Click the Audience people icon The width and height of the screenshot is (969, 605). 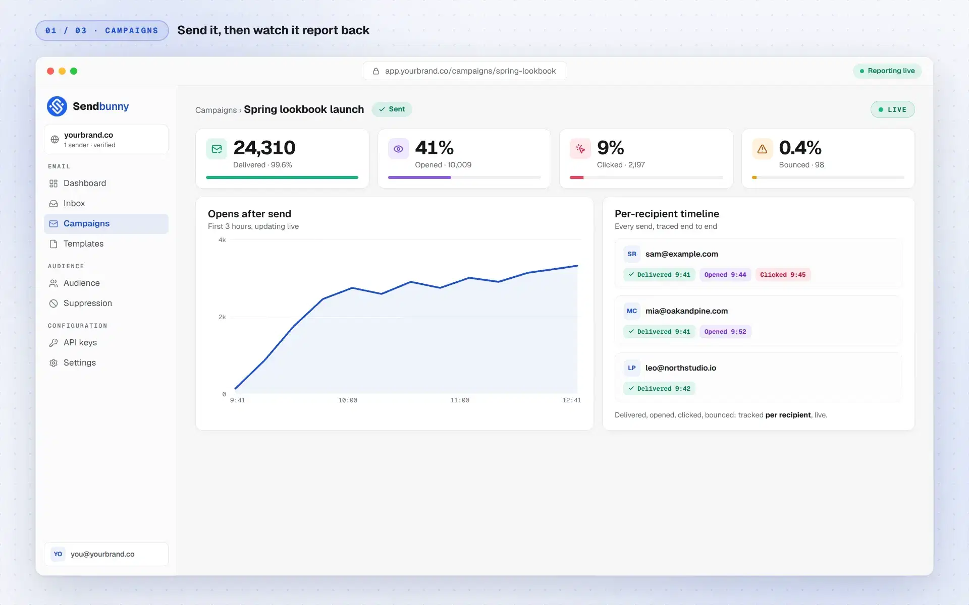point(53,283)
